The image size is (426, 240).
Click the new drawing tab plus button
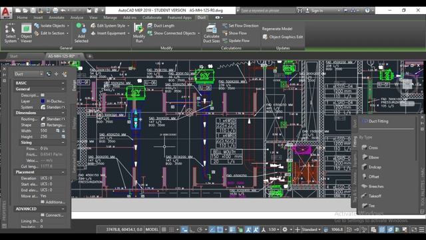[90, 56]
